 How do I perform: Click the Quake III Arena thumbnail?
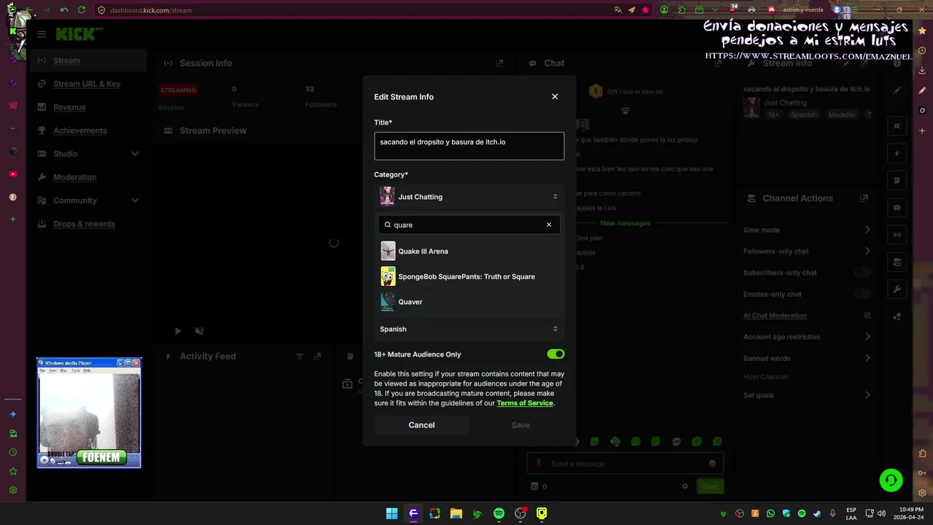click(388, 251)
